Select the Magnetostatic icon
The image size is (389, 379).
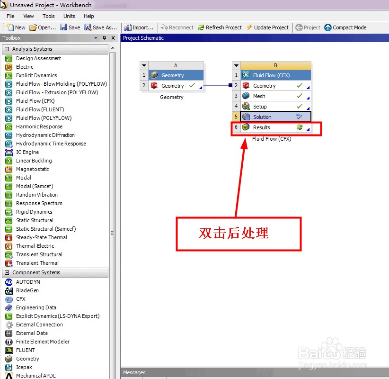point(9,170)
